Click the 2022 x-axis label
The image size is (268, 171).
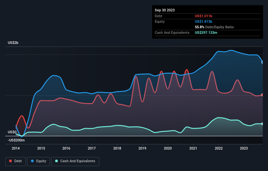219,148
